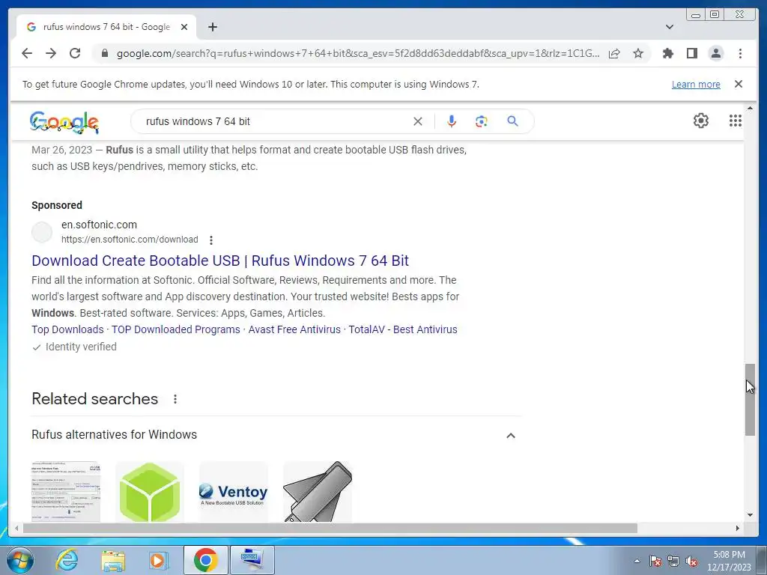Open Chrome three-dot menu
Viewport: 767px width, 575px height.
740,53
